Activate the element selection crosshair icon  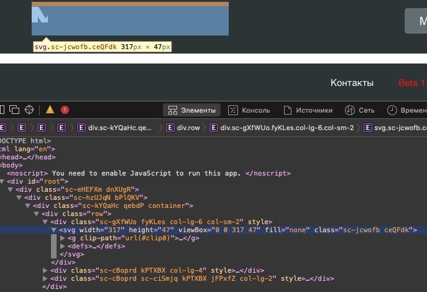coord(29,110)
